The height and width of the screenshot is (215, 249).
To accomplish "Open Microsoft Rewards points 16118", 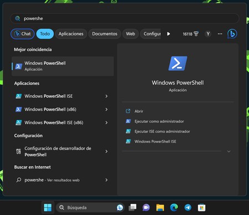I will [x=190, y=34].
